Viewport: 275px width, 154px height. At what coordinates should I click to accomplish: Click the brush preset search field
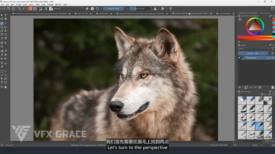tap(250, 141)
